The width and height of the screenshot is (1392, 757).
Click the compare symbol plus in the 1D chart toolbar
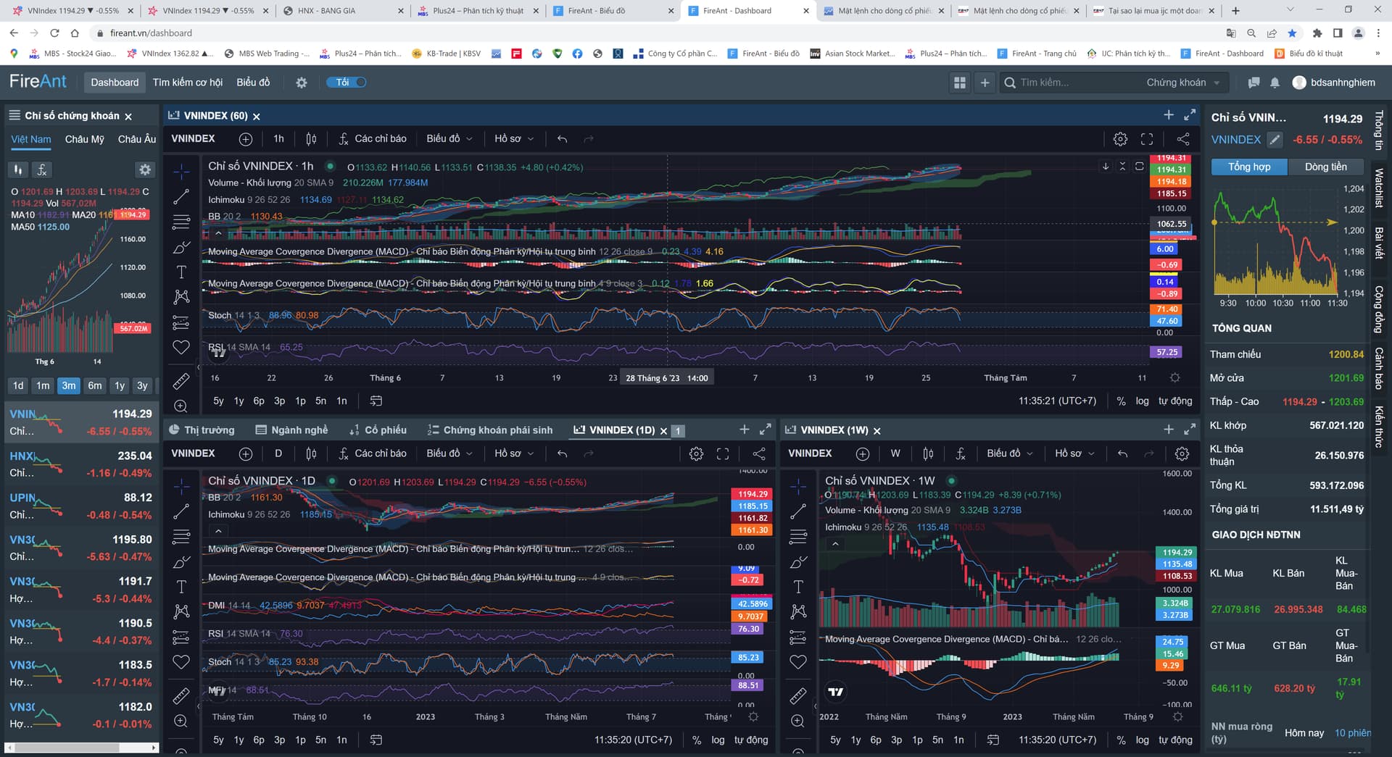click(x=246, y=453)
